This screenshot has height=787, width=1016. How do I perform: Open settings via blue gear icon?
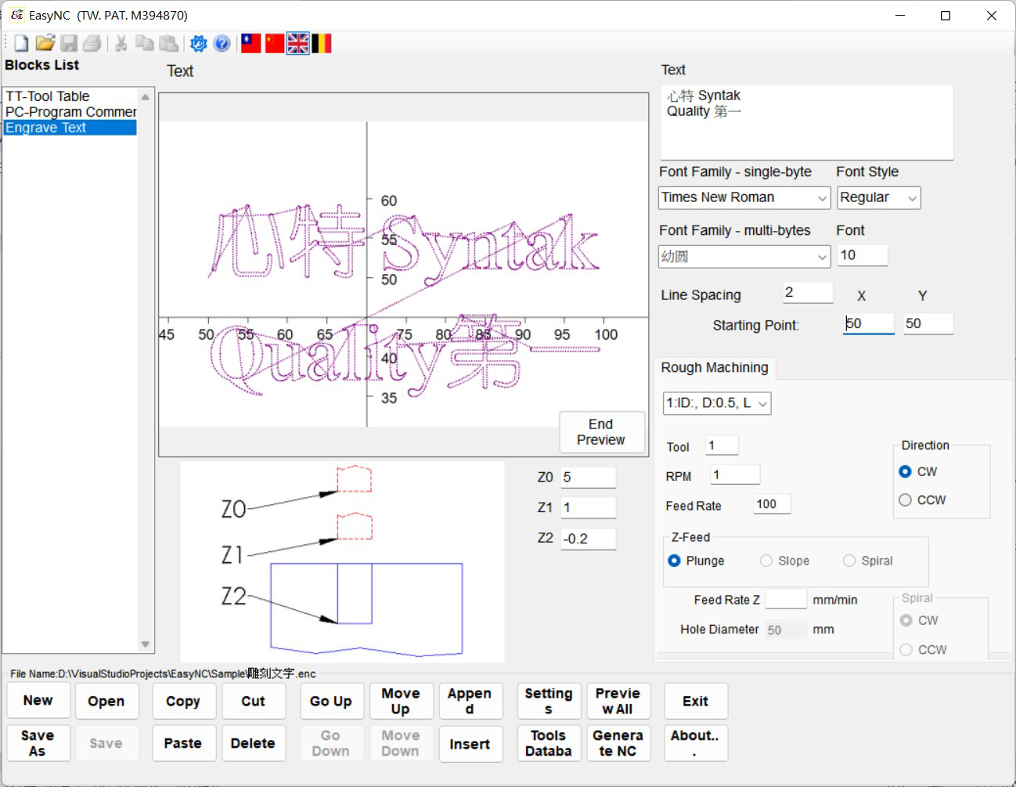pyautogui.click(x=199, y=44)
